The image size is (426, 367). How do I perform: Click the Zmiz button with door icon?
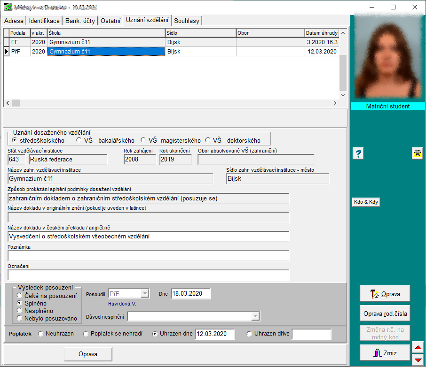click(385, 353)
